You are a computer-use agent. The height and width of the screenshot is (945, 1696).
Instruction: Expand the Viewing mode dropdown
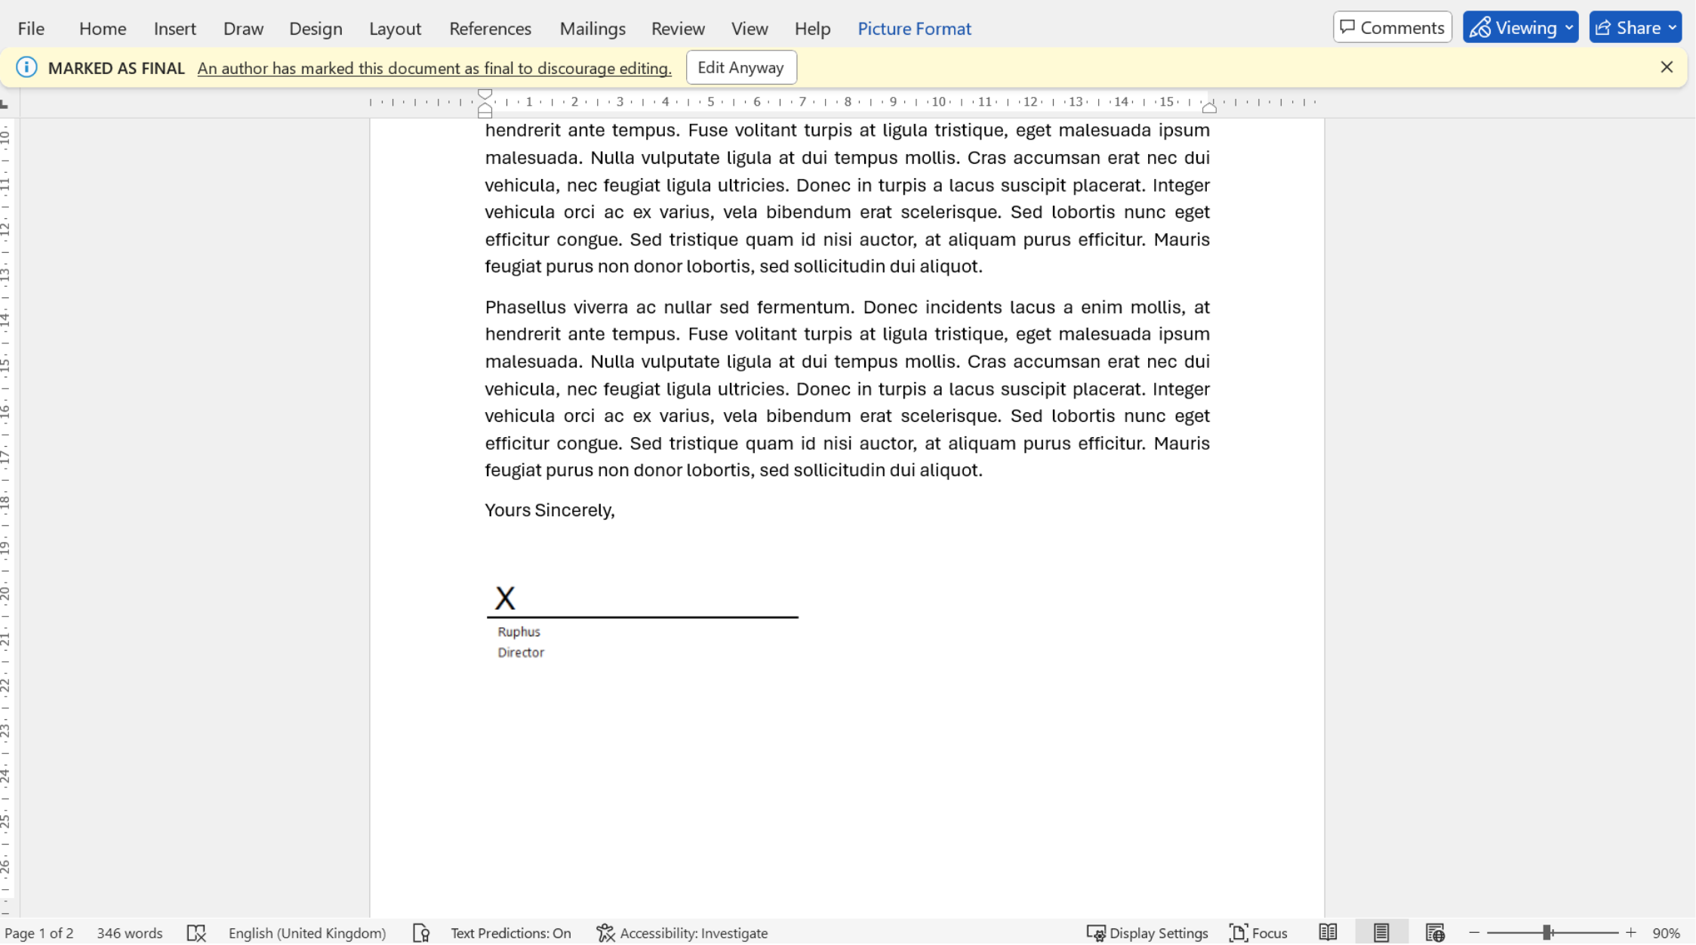click(1520, 28)
